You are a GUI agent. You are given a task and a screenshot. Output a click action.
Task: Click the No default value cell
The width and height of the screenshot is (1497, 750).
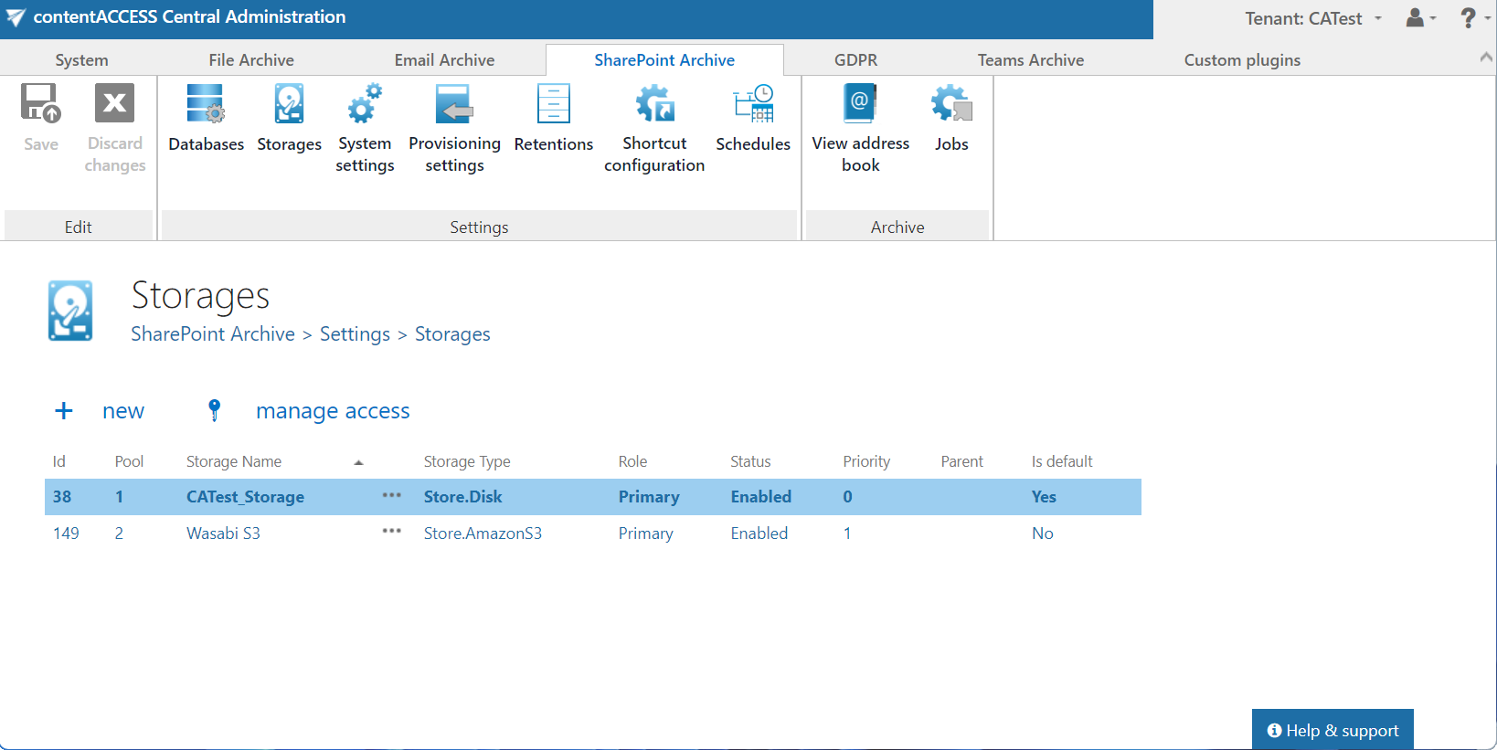(x=1042, y=533)
